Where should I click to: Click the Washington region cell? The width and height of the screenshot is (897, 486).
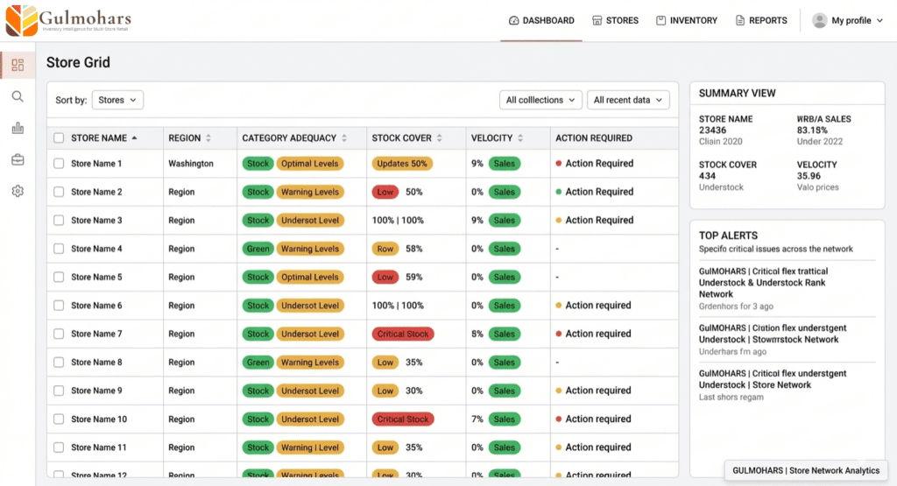191,164
